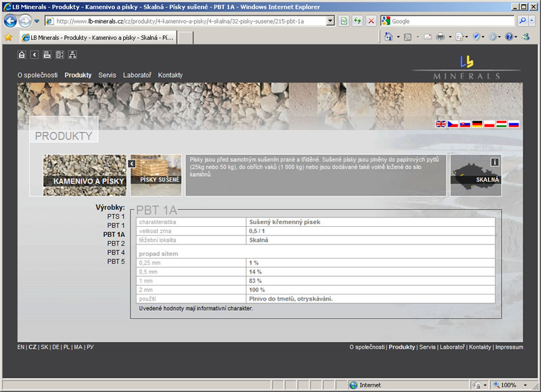Open info icon on Skalná map
Image resolution: width=541 pixels, height=392 pixels.
(495, 162)
